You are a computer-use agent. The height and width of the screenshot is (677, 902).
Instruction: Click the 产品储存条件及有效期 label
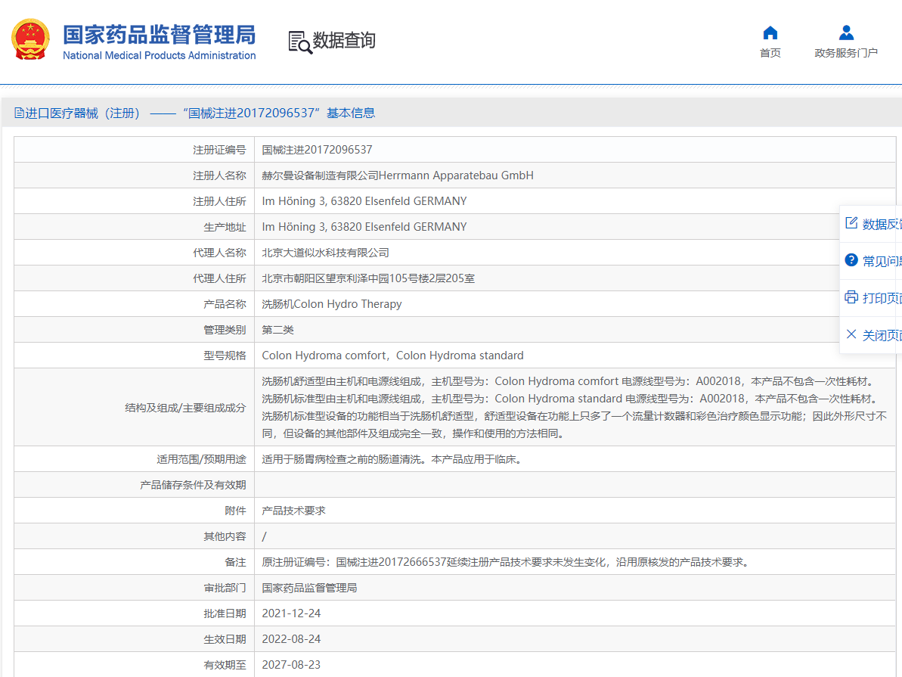[x=193, y=485]
